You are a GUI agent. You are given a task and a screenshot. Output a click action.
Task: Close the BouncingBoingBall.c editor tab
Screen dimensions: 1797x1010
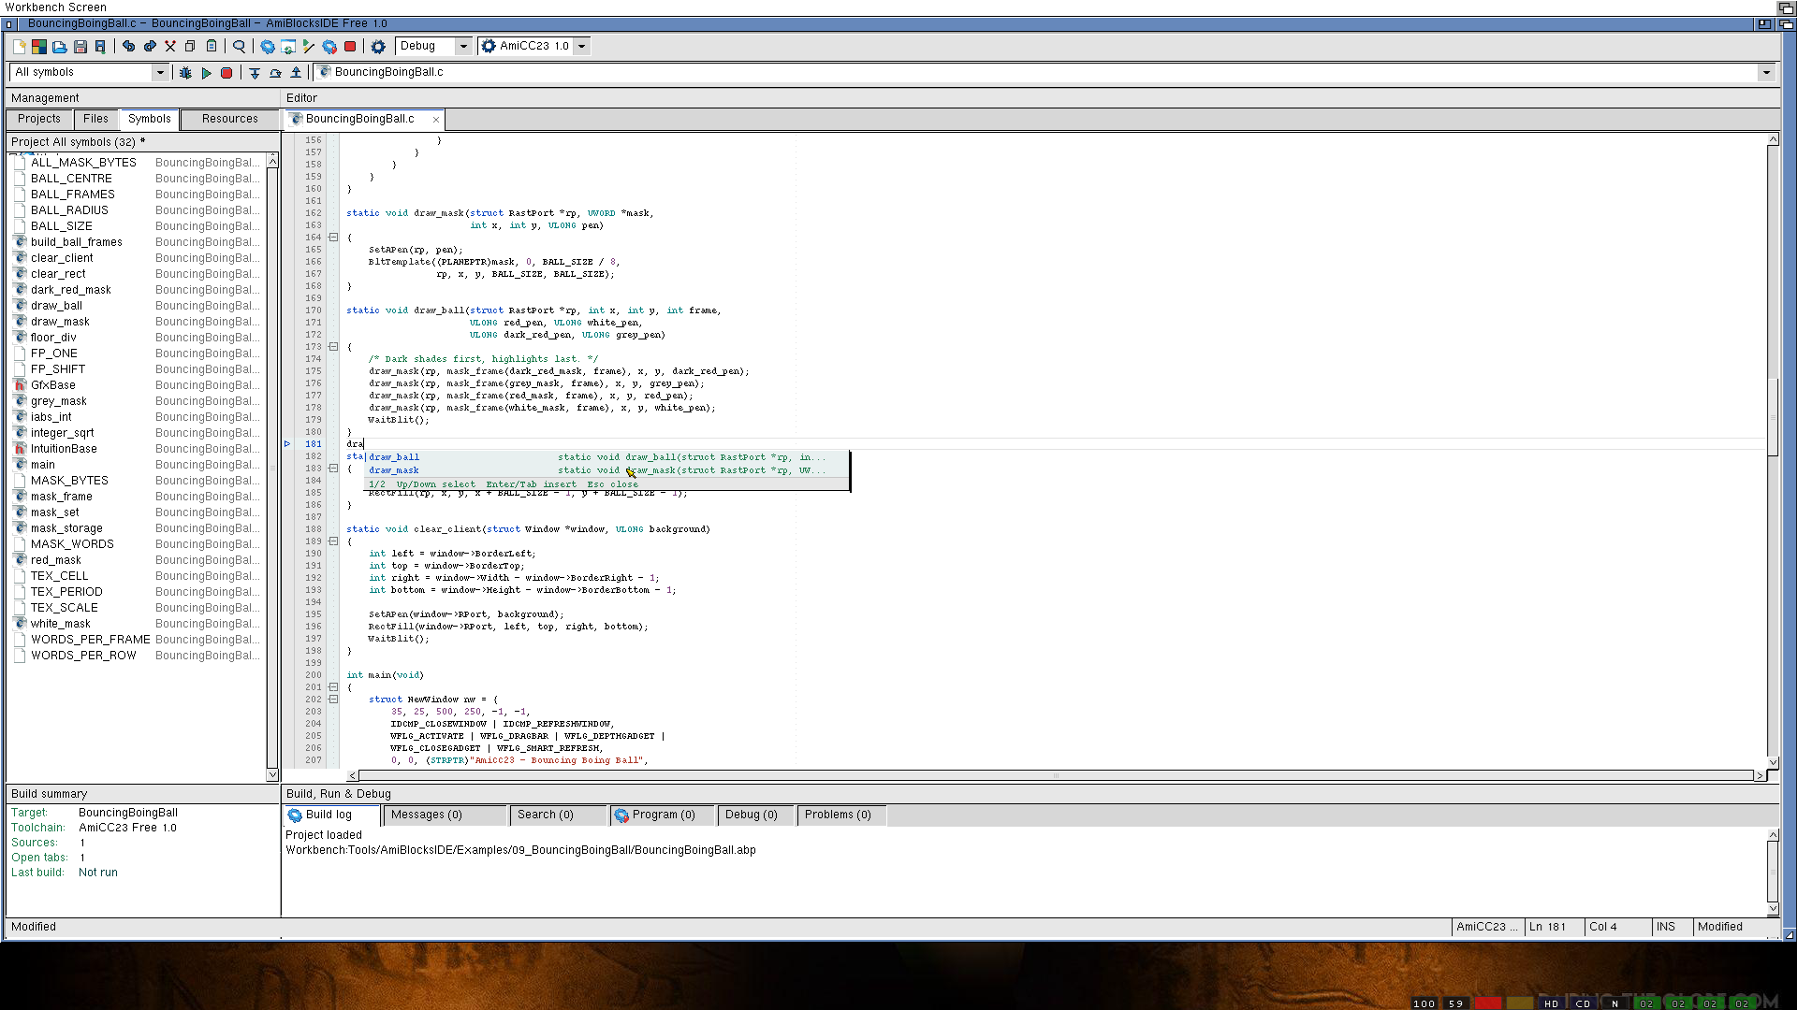[436, 120]
